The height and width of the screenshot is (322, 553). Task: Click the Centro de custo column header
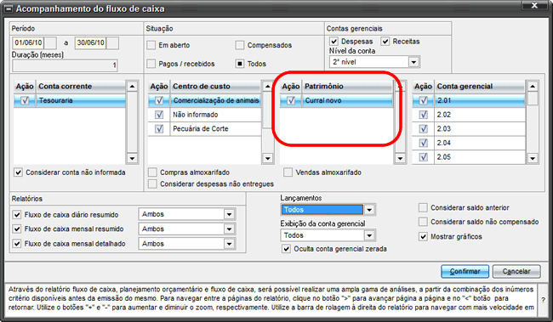point(215,87)
